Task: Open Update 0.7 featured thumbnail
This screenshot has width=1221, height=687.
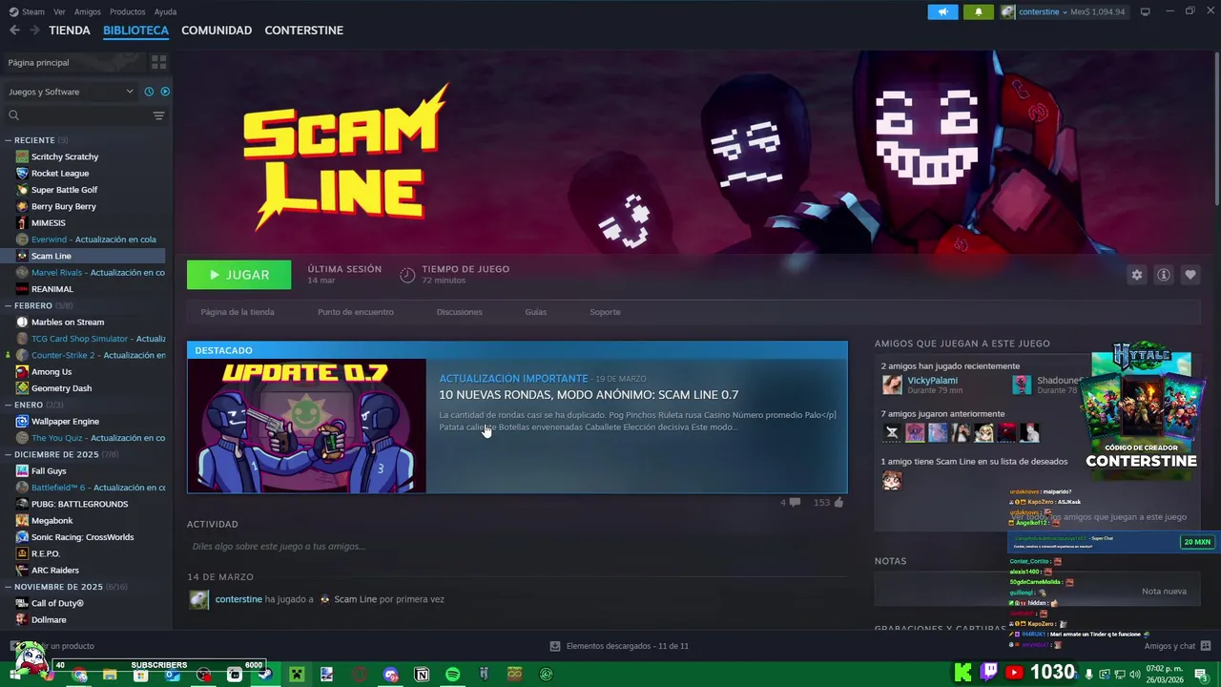Action: pyautogui.click(x=307, y=426)
